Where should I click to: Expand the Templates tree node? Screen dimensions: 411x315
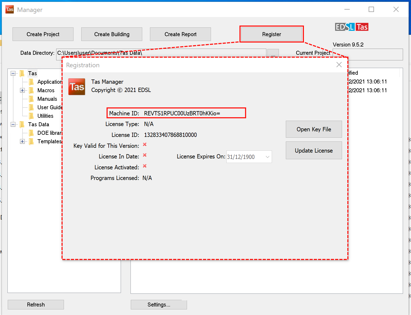(x=22, y=141)
